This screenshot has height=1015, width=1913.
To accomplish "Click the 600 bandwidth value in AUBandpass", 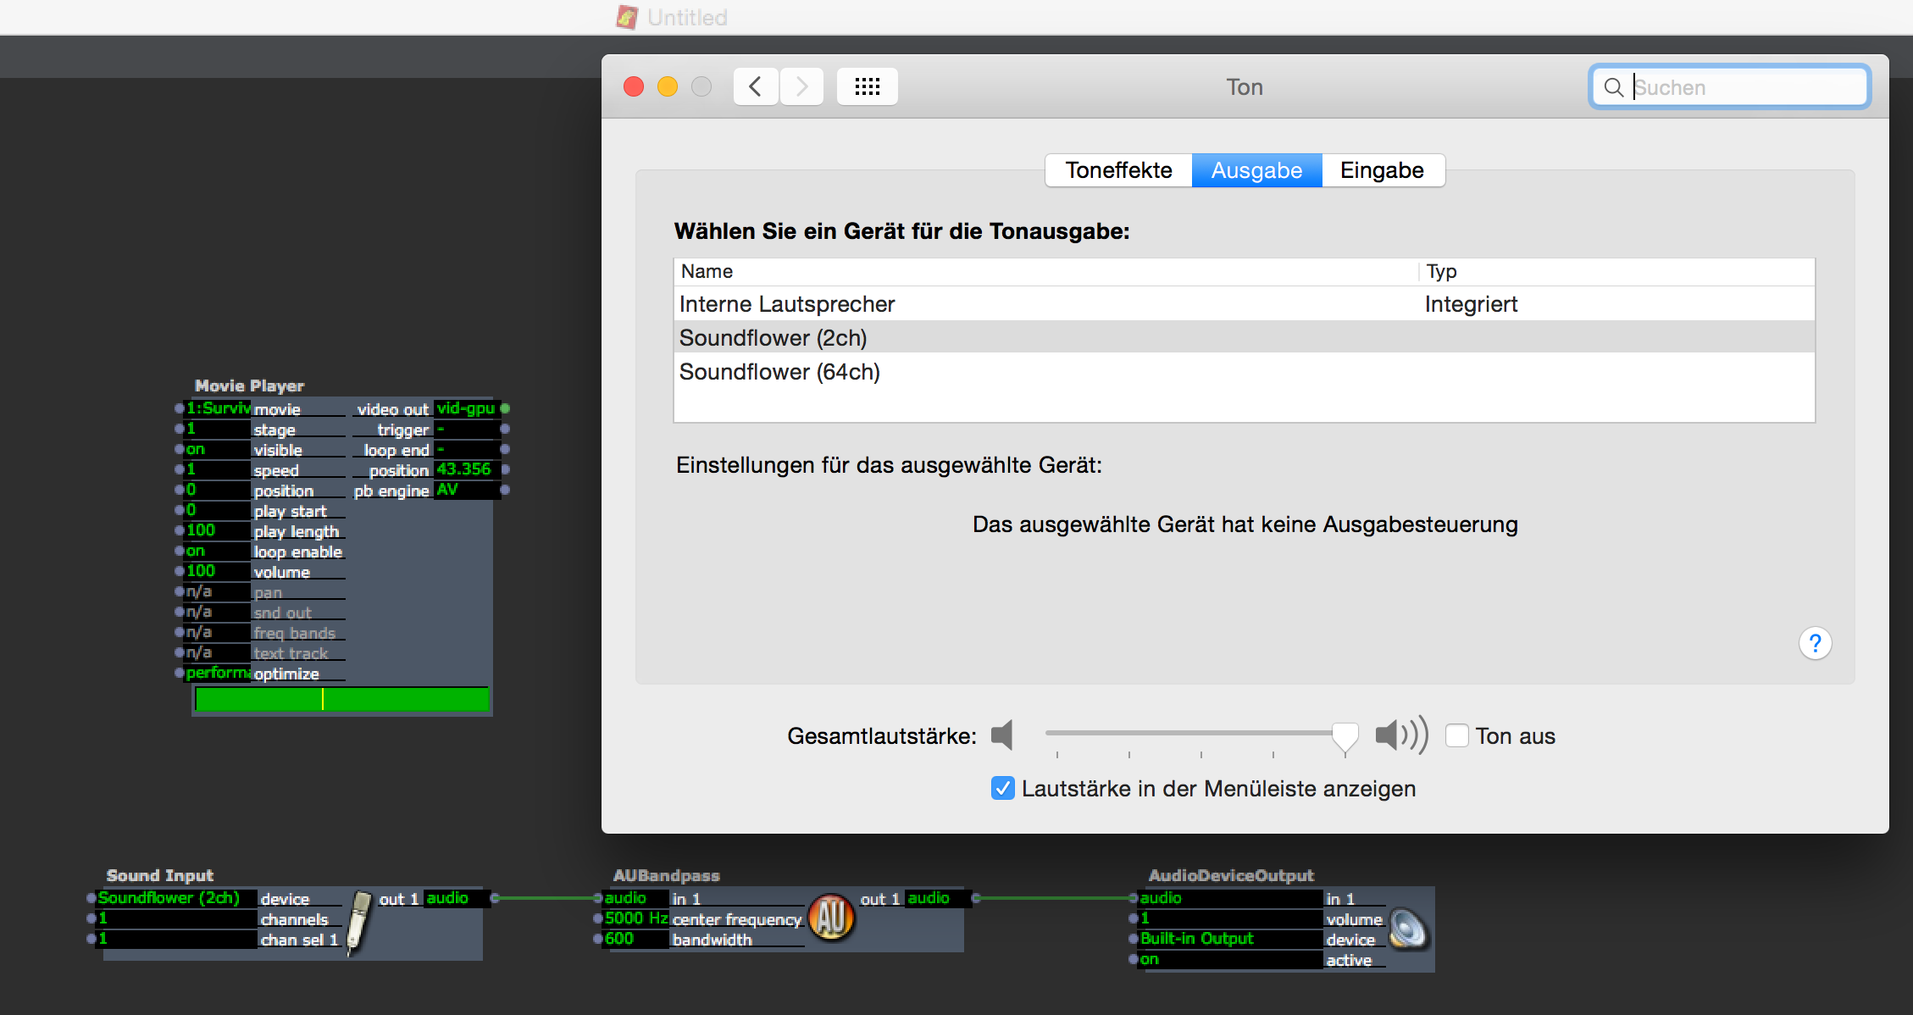I will 635,939.
